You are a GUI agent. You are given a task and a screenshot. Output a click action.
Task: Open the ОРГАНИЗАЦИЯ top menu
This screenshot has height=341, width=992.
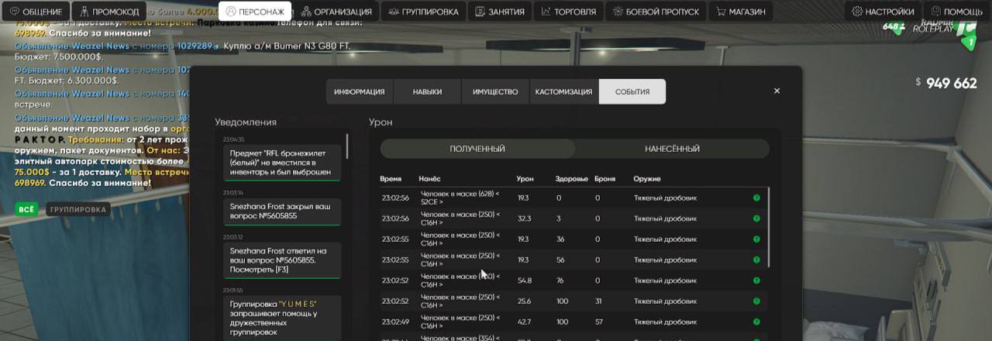click(x=336, y=12)
